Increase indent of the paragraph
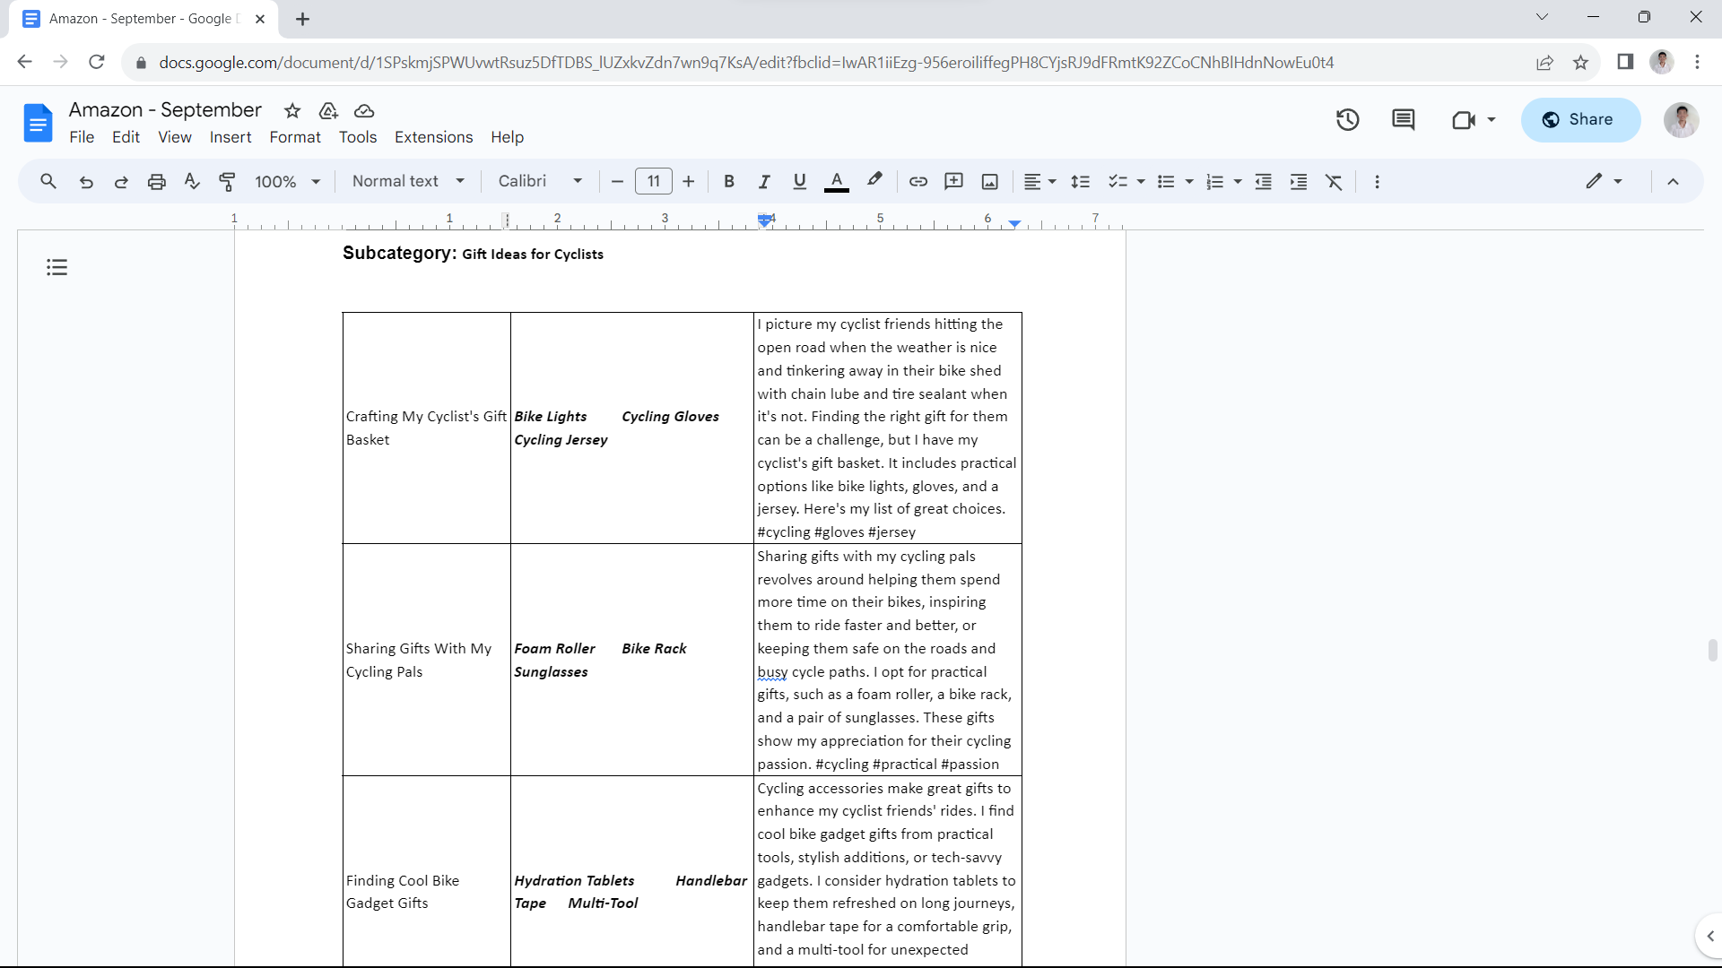1722x968 pixels. click(1299, 181)
